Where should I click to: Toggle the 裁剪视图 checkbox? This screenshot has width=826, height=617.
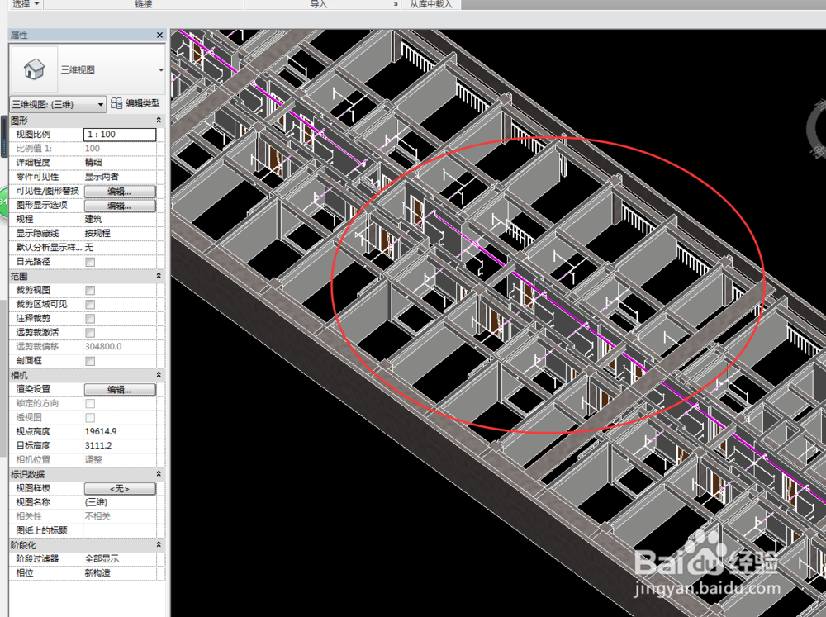(90, 290)
